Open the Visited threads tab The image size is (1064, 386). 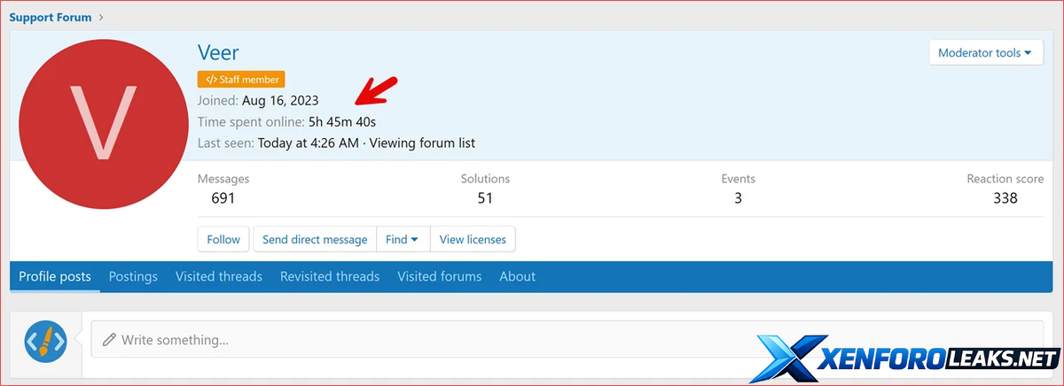[219, 276]
